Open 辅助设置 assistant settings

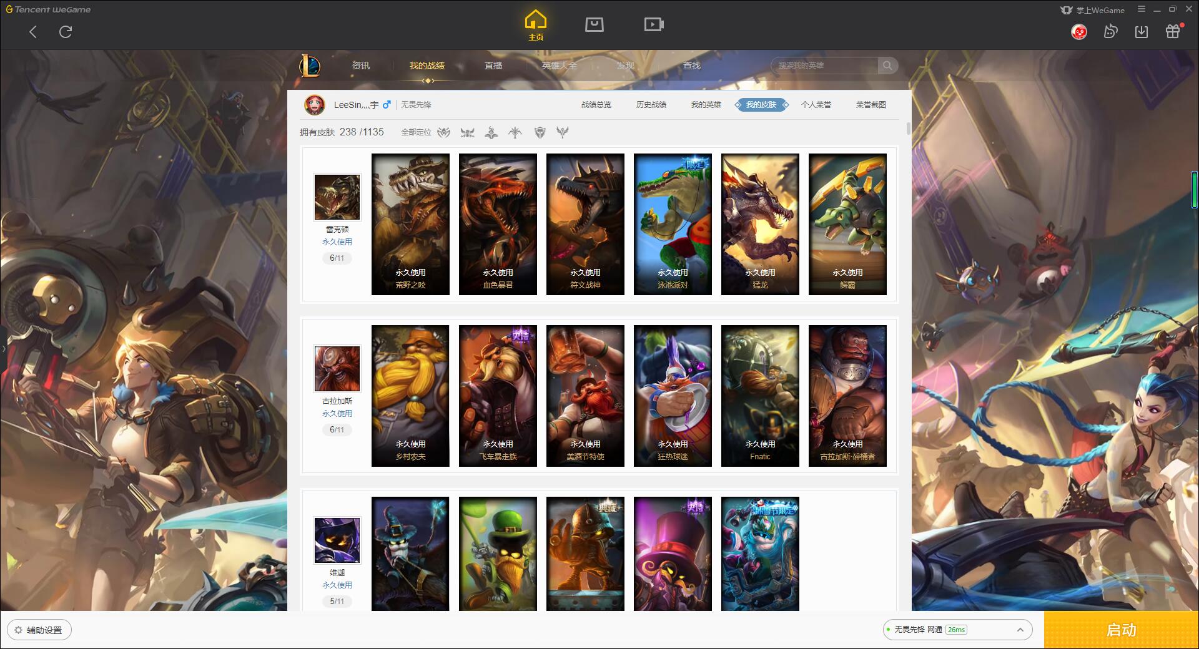pos(39,630)
